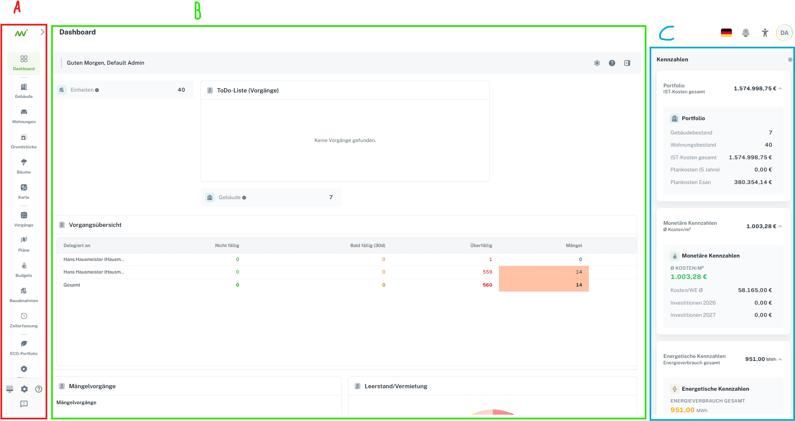
Task: Click the Mängel column header
Action: pyautogui.click(x=574, y=245)
